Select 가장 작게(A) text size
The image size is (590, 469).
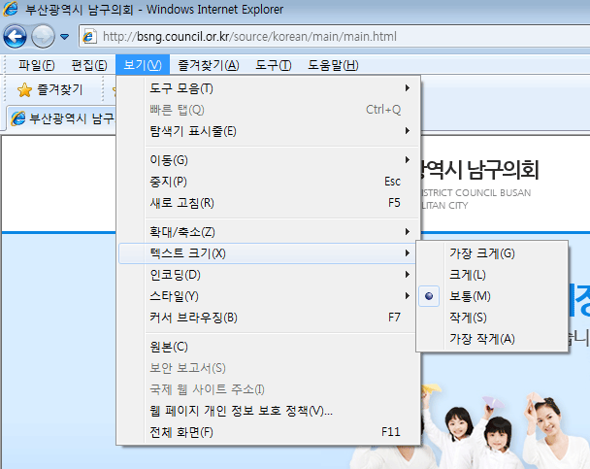pos(481,339)
